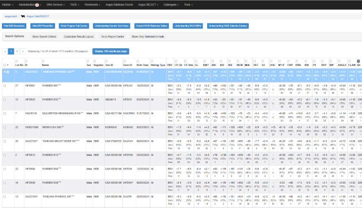Click the column handle above the Dam ID column

(x=125, y=61)
